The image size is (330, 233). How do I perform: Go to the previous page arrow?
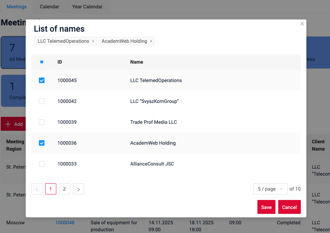coord(37,189)
